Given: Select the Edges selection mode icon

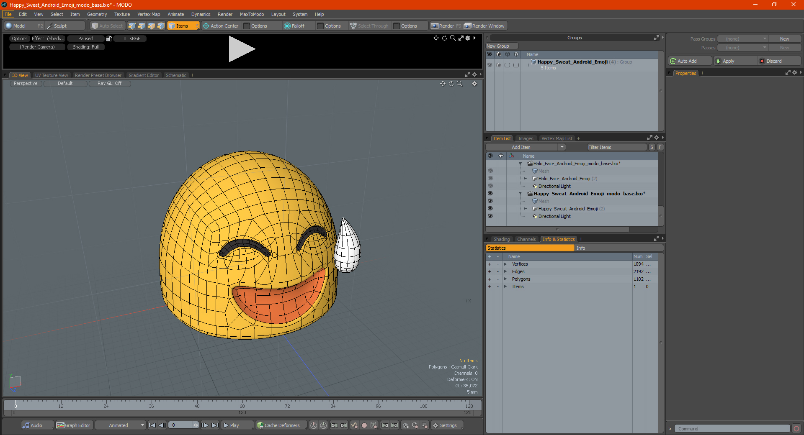Looking at the screenshot, I should tap(142, 26).
